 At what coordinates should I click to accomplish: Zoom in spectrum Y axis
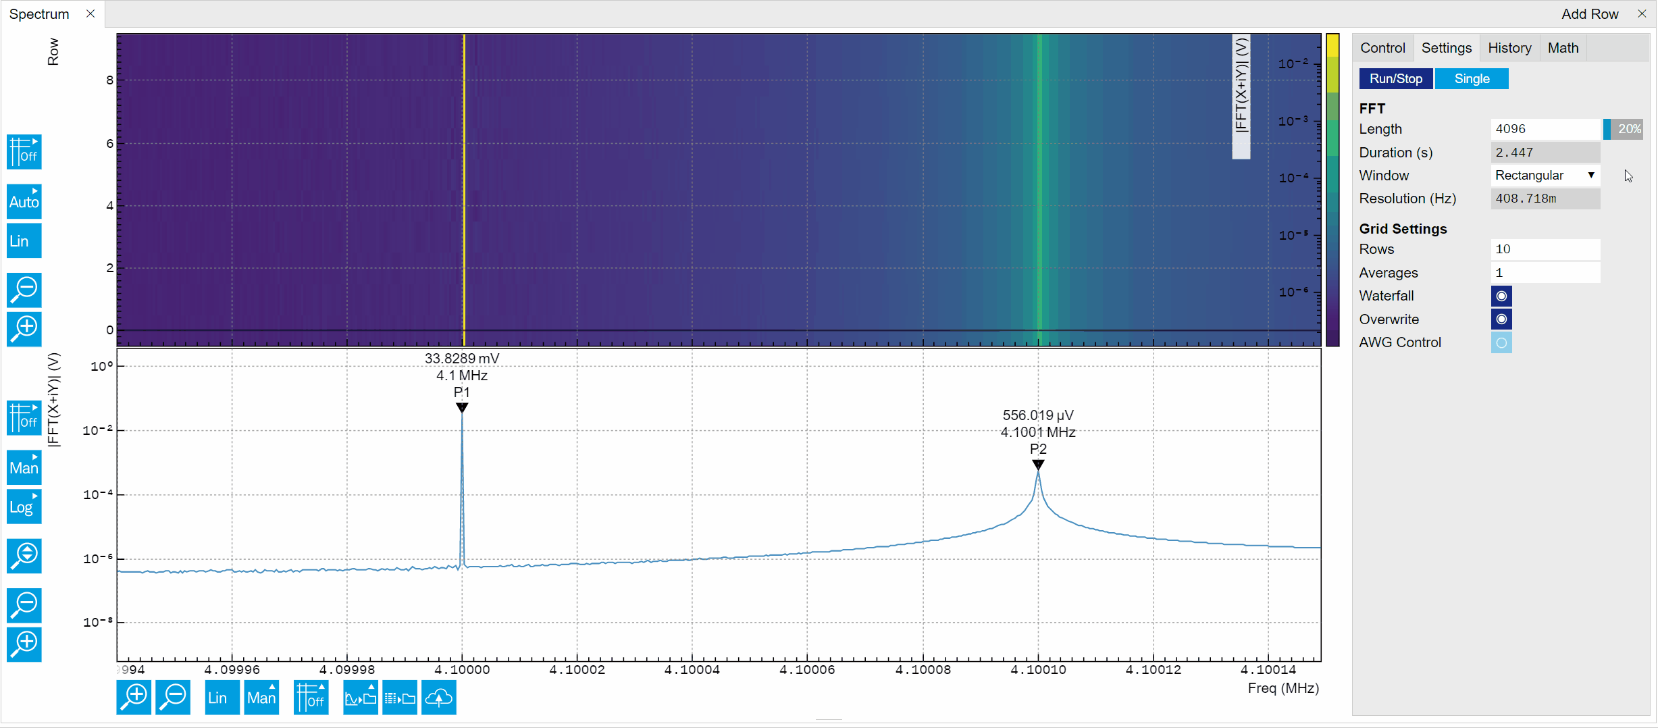tap(24, 644)
